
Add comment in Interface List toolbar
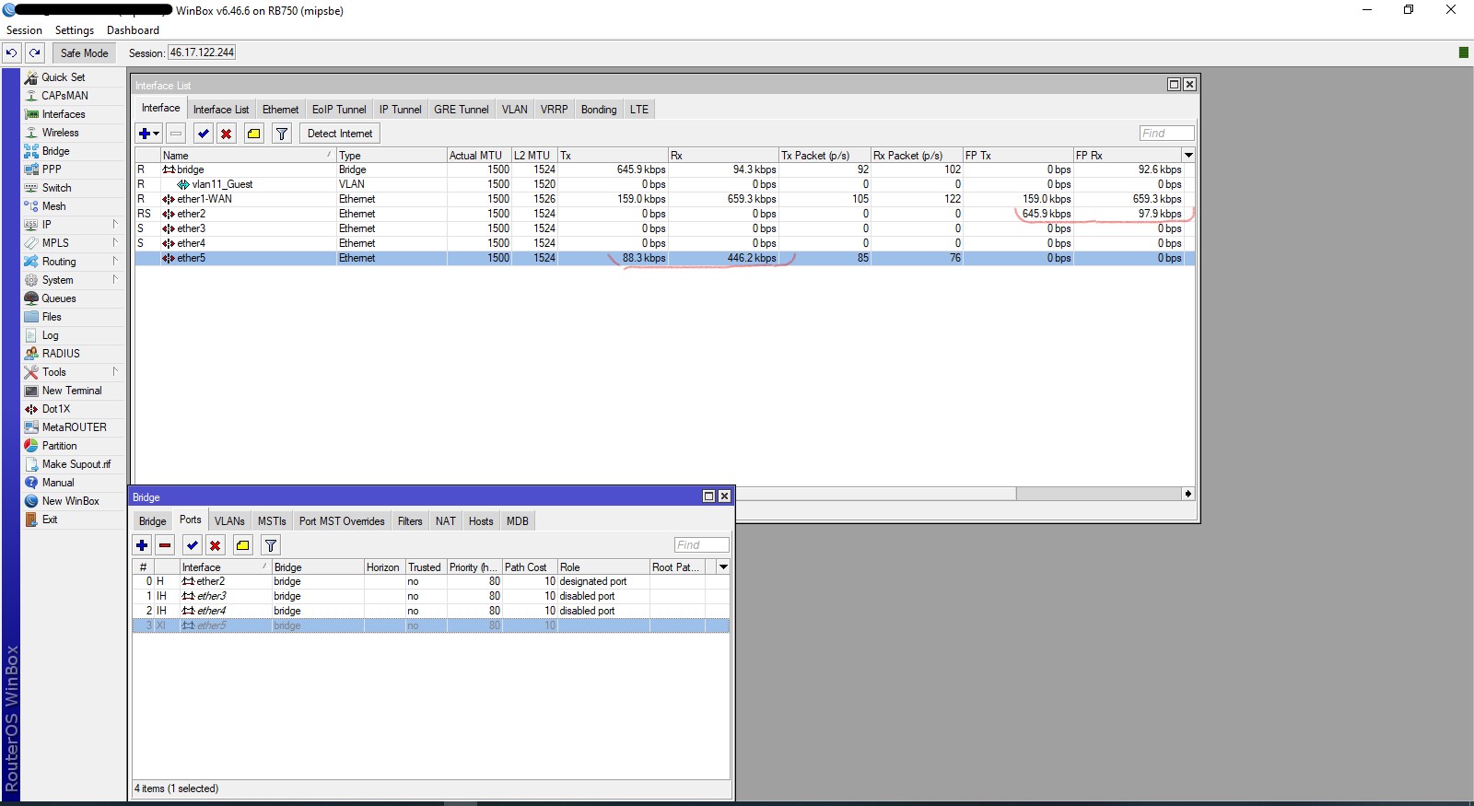pos(254,134)
